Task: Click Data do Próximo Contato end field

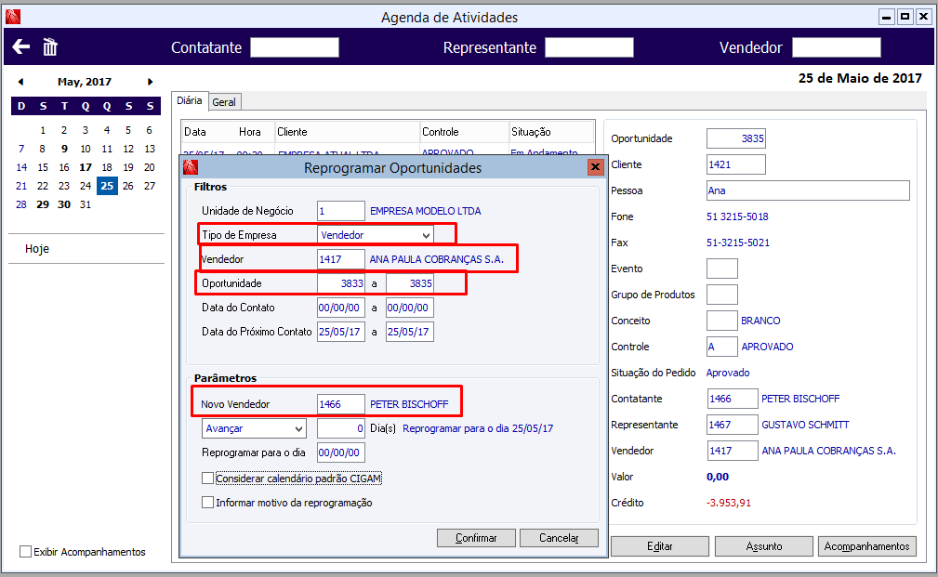Action: (410, 332)
